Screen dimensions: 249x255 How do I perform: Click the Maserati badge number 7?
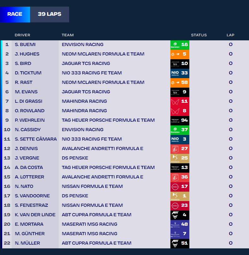180,234
